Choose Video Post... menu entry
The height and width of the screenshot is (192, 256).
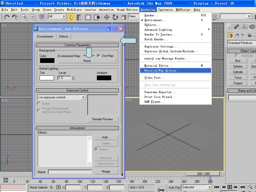pos(176,78)
